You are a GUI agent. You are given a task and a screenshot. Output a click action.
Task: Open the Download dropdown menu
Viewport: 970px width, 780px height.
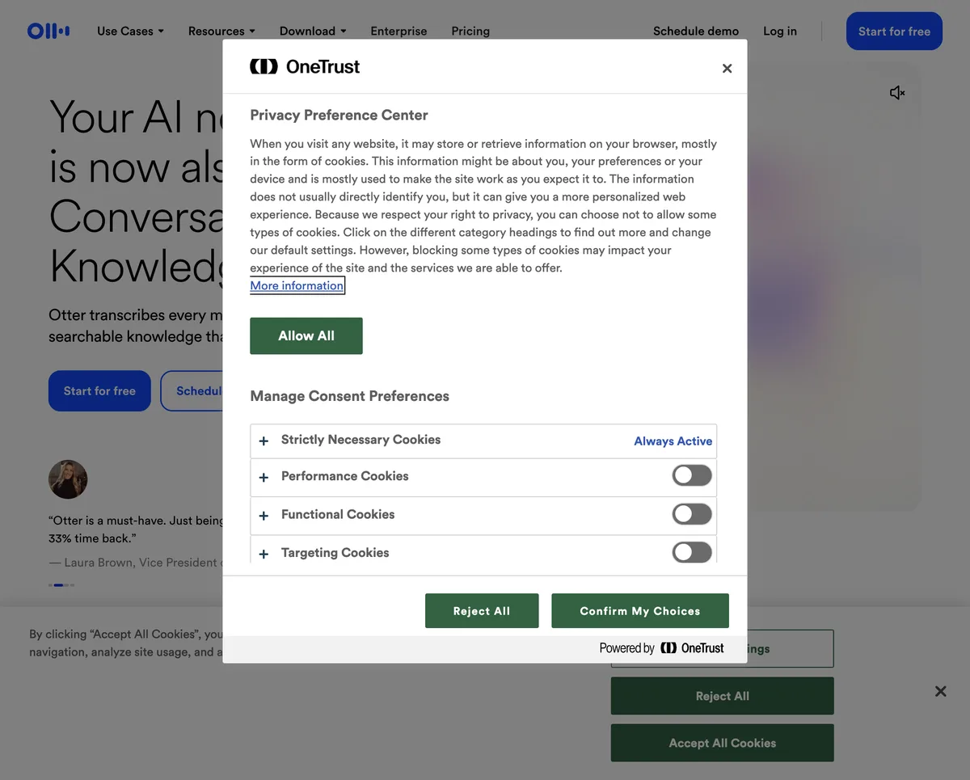(x=313, y=31)
